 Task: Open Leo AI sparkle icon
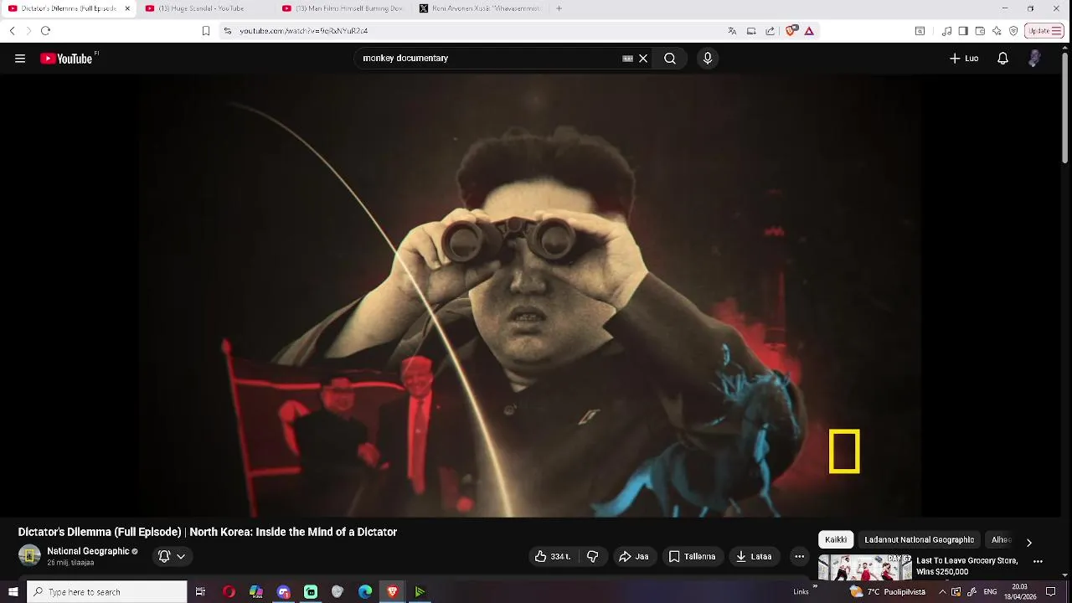coord(997,31)
